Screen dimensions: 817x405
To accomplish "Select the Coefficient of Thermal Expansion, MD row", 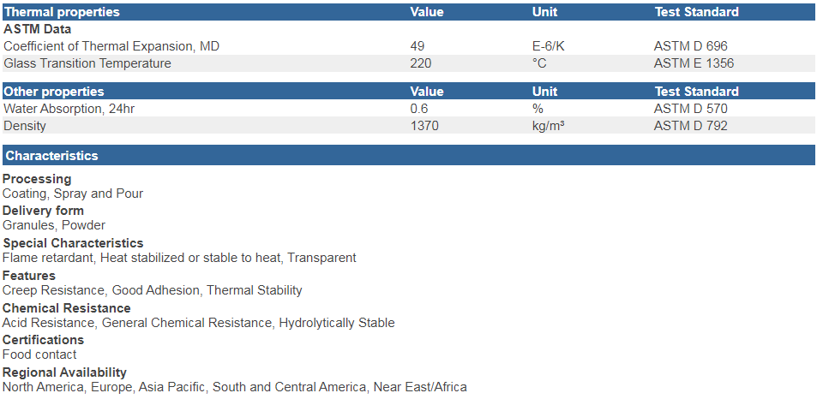I will [x=408, y=46].
